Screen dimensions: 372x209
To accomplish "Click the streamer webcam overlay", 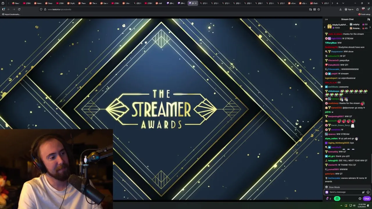I will pyautogui.click(x=56, y=169).
